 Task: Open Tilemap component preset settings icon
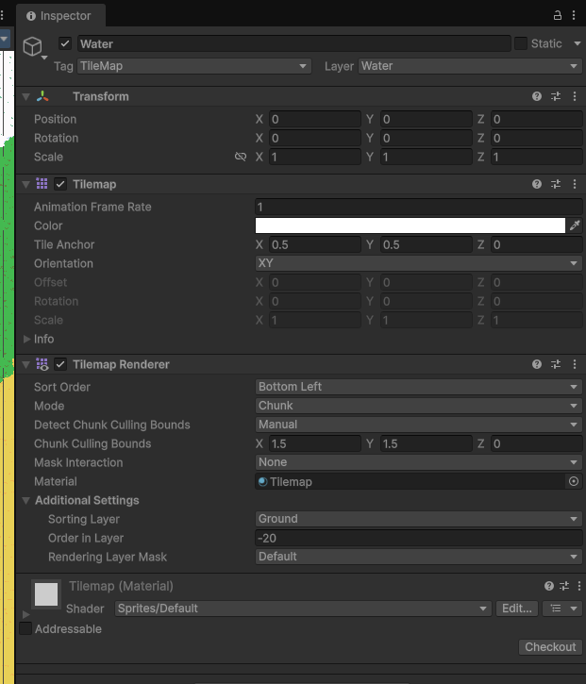(x=556, y=184)
